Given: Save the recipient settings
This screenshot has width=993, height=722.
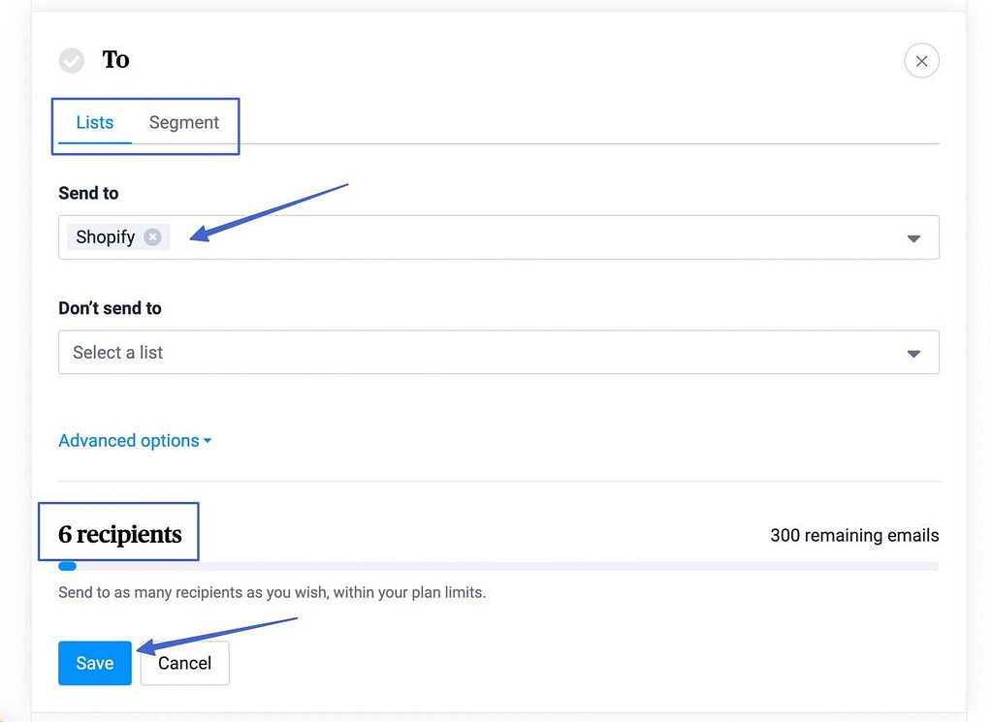Looking at the screenshot, I should pos(94,663).
